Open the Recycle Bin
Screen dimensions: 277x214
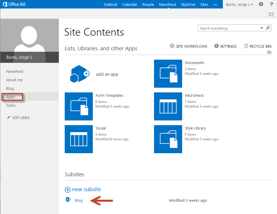click(258, 46)
